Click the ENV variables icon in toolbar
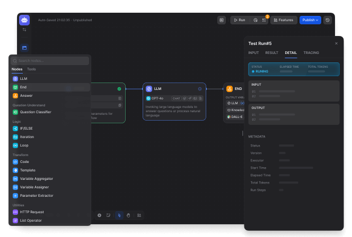 [222, 20]
